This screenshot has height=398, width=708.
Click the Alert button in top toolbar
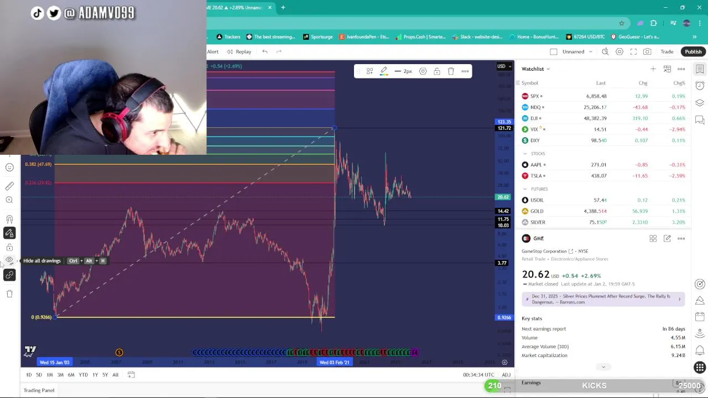pos(213,51)
